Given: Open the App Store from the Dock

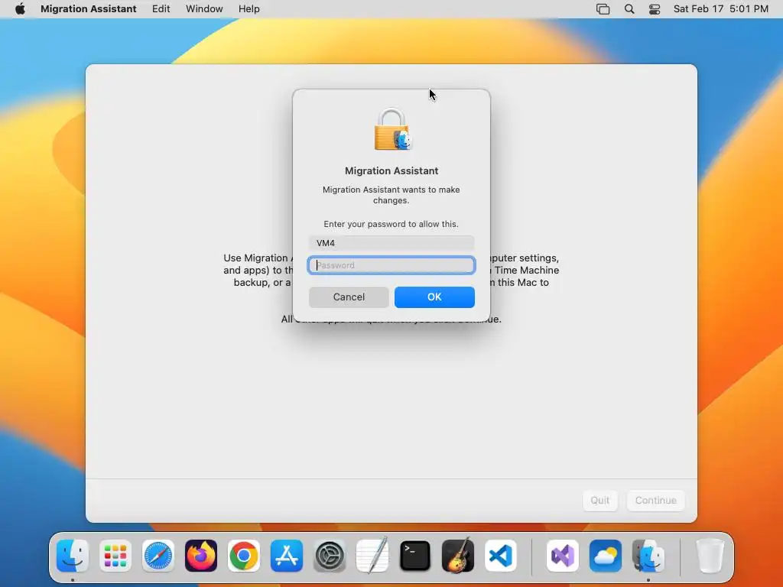Looking at the screenshot, I should 287,556.
